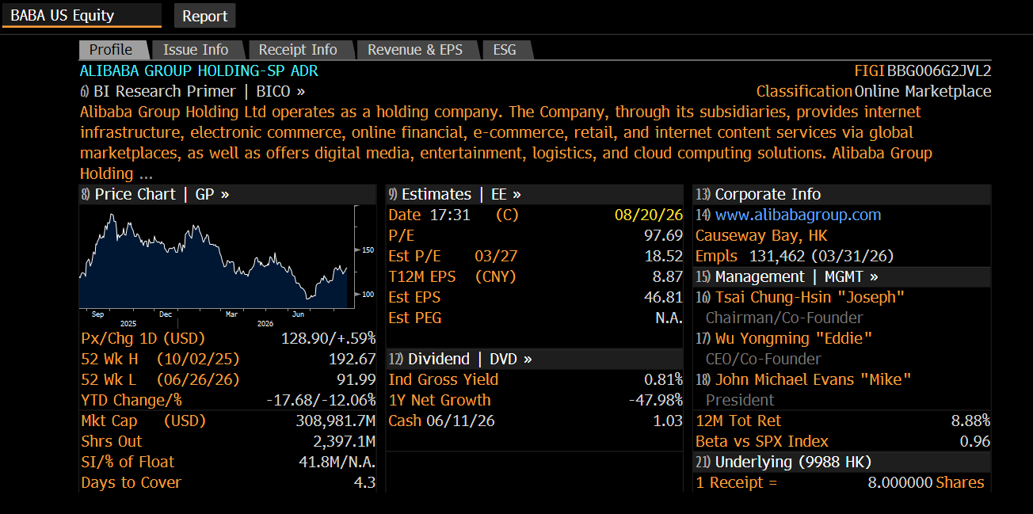Open BI Research Primer BICO link

[x=192, y=91]
